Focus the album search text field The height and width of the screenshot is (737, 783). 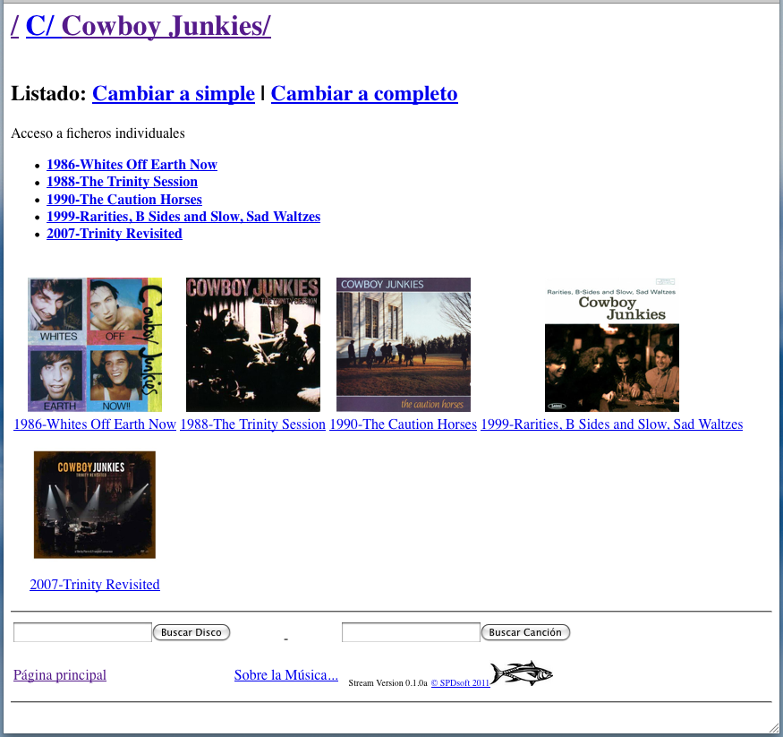(x=82, y=632)
